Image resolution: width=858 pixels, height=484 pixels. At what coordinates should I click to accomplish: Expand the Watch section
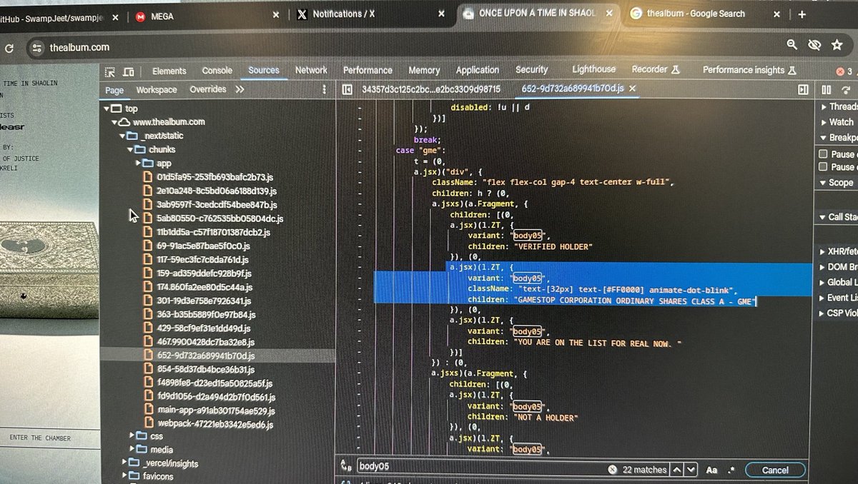tap(822, 122)
